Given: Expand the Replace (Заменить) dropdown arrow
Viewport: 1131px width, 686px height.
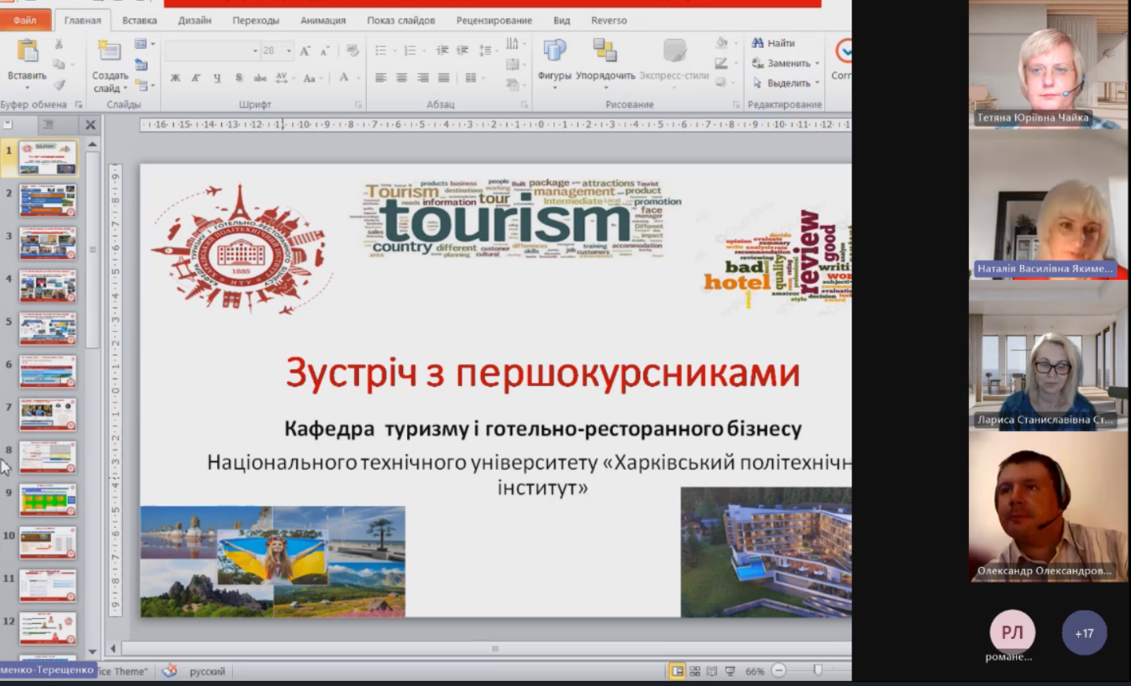Looking at the screenshot, I should [x=817, y=64].
